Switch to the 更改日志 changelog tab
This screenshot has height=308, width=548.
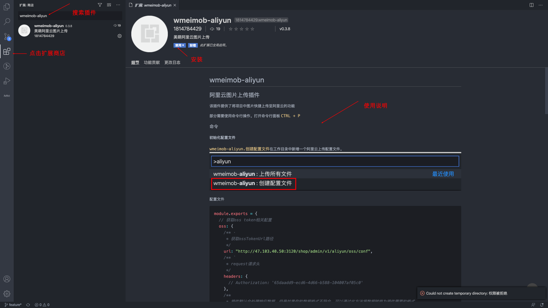point(172,62)
